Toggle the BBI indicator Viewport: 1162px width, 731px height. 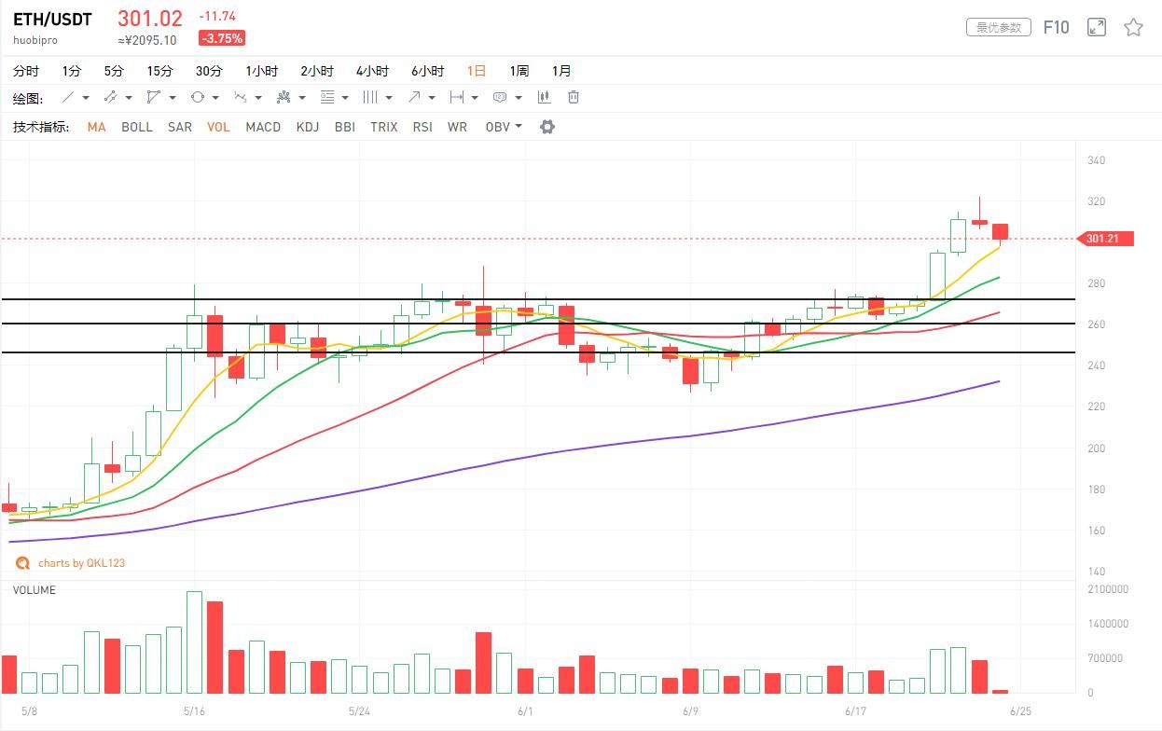345,127
